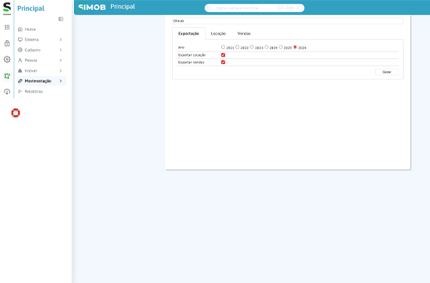430x283 pixels.
Task: Click the SIMOB logo in header
Action: [92, 7]
